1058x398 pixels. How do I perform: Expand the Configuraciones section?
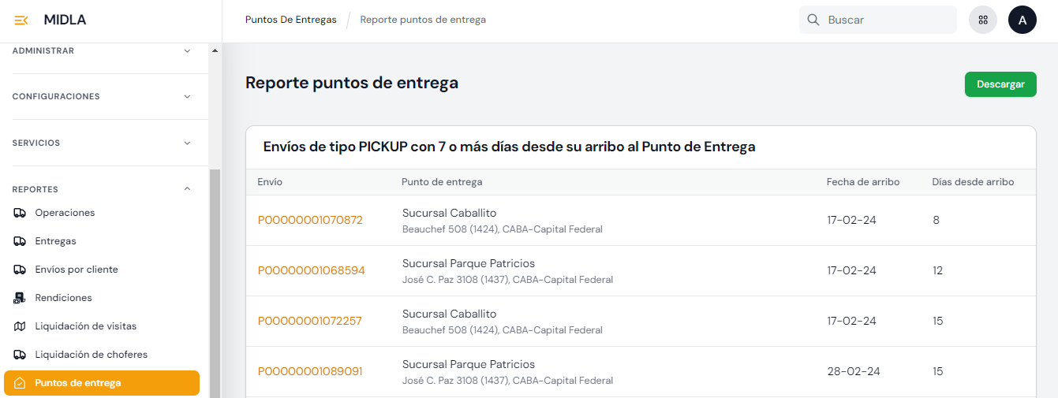click(187, 96)
